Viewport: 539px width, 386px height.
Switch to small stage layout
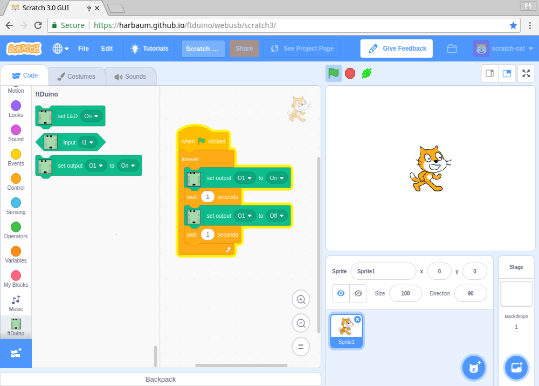490,73
